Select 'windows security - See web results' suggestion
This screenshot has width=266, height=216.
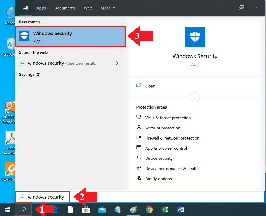70,63
